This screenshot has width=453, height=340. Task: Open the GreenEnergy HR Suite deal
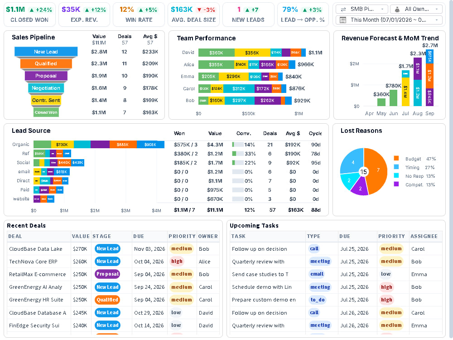tap(36, 300)
